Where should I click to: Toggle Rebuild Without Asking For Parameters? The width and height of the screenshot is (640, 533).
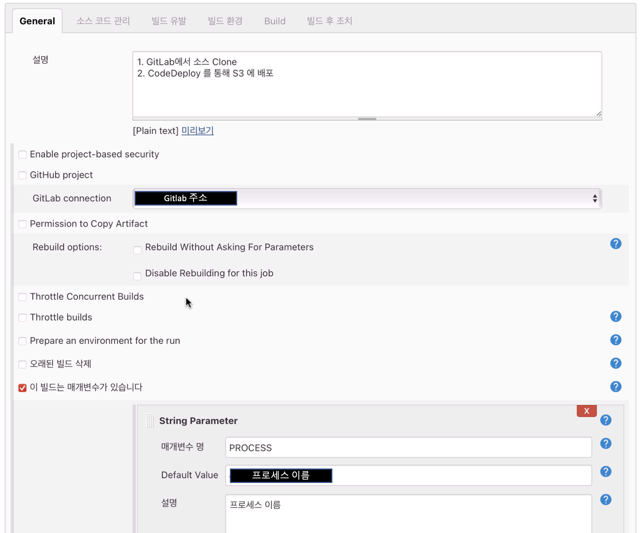(x=137, y=250)
